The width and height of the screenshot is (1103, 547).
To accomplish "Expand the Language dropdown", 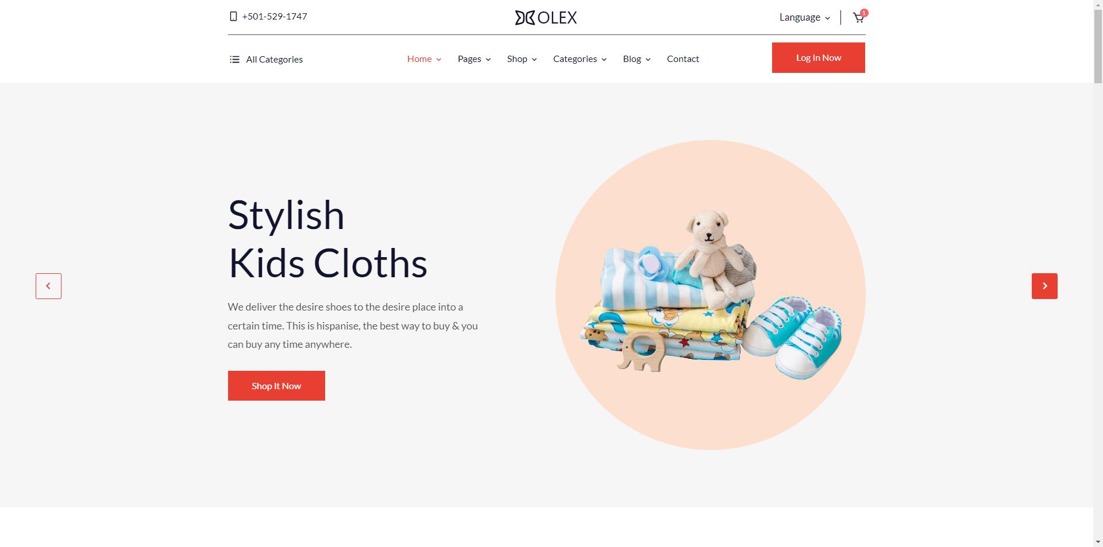I will point(804,18).
